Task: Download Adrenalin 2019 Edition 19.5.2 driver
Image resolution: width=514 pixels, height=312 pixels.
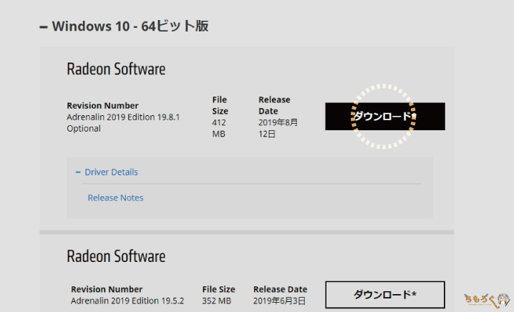Action: (x=385, y=295)
